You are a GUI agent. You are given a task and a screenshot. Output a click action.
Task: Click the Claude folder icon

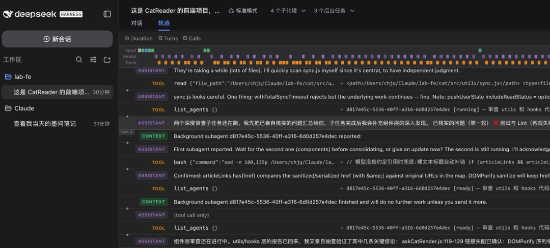pyautogui.click(x=8, y=108)
